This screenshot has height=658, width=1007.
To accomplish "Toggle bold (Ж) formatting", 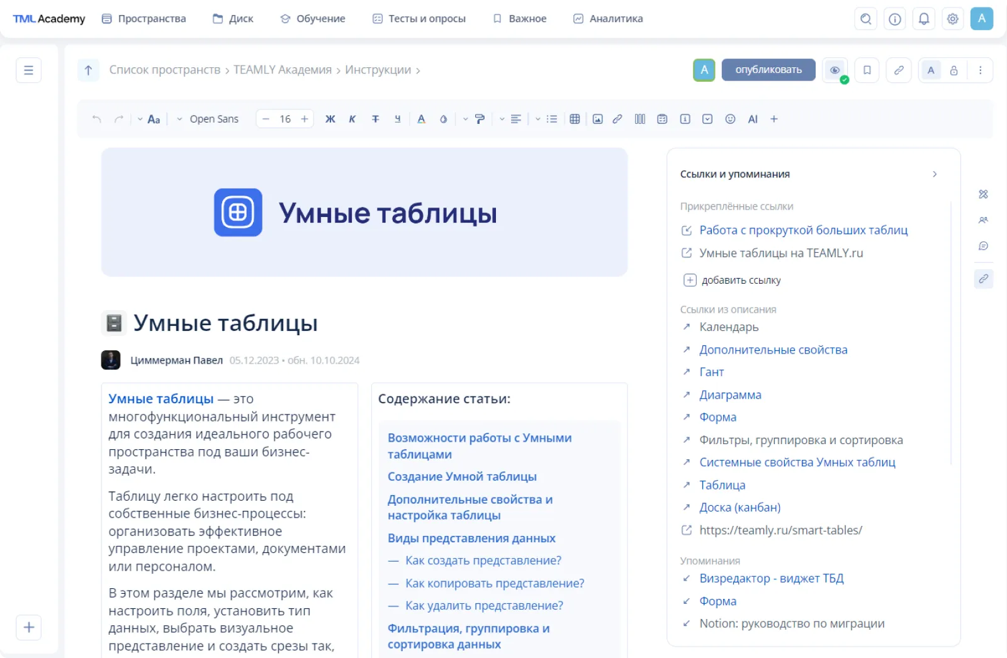I will point(330,119).
